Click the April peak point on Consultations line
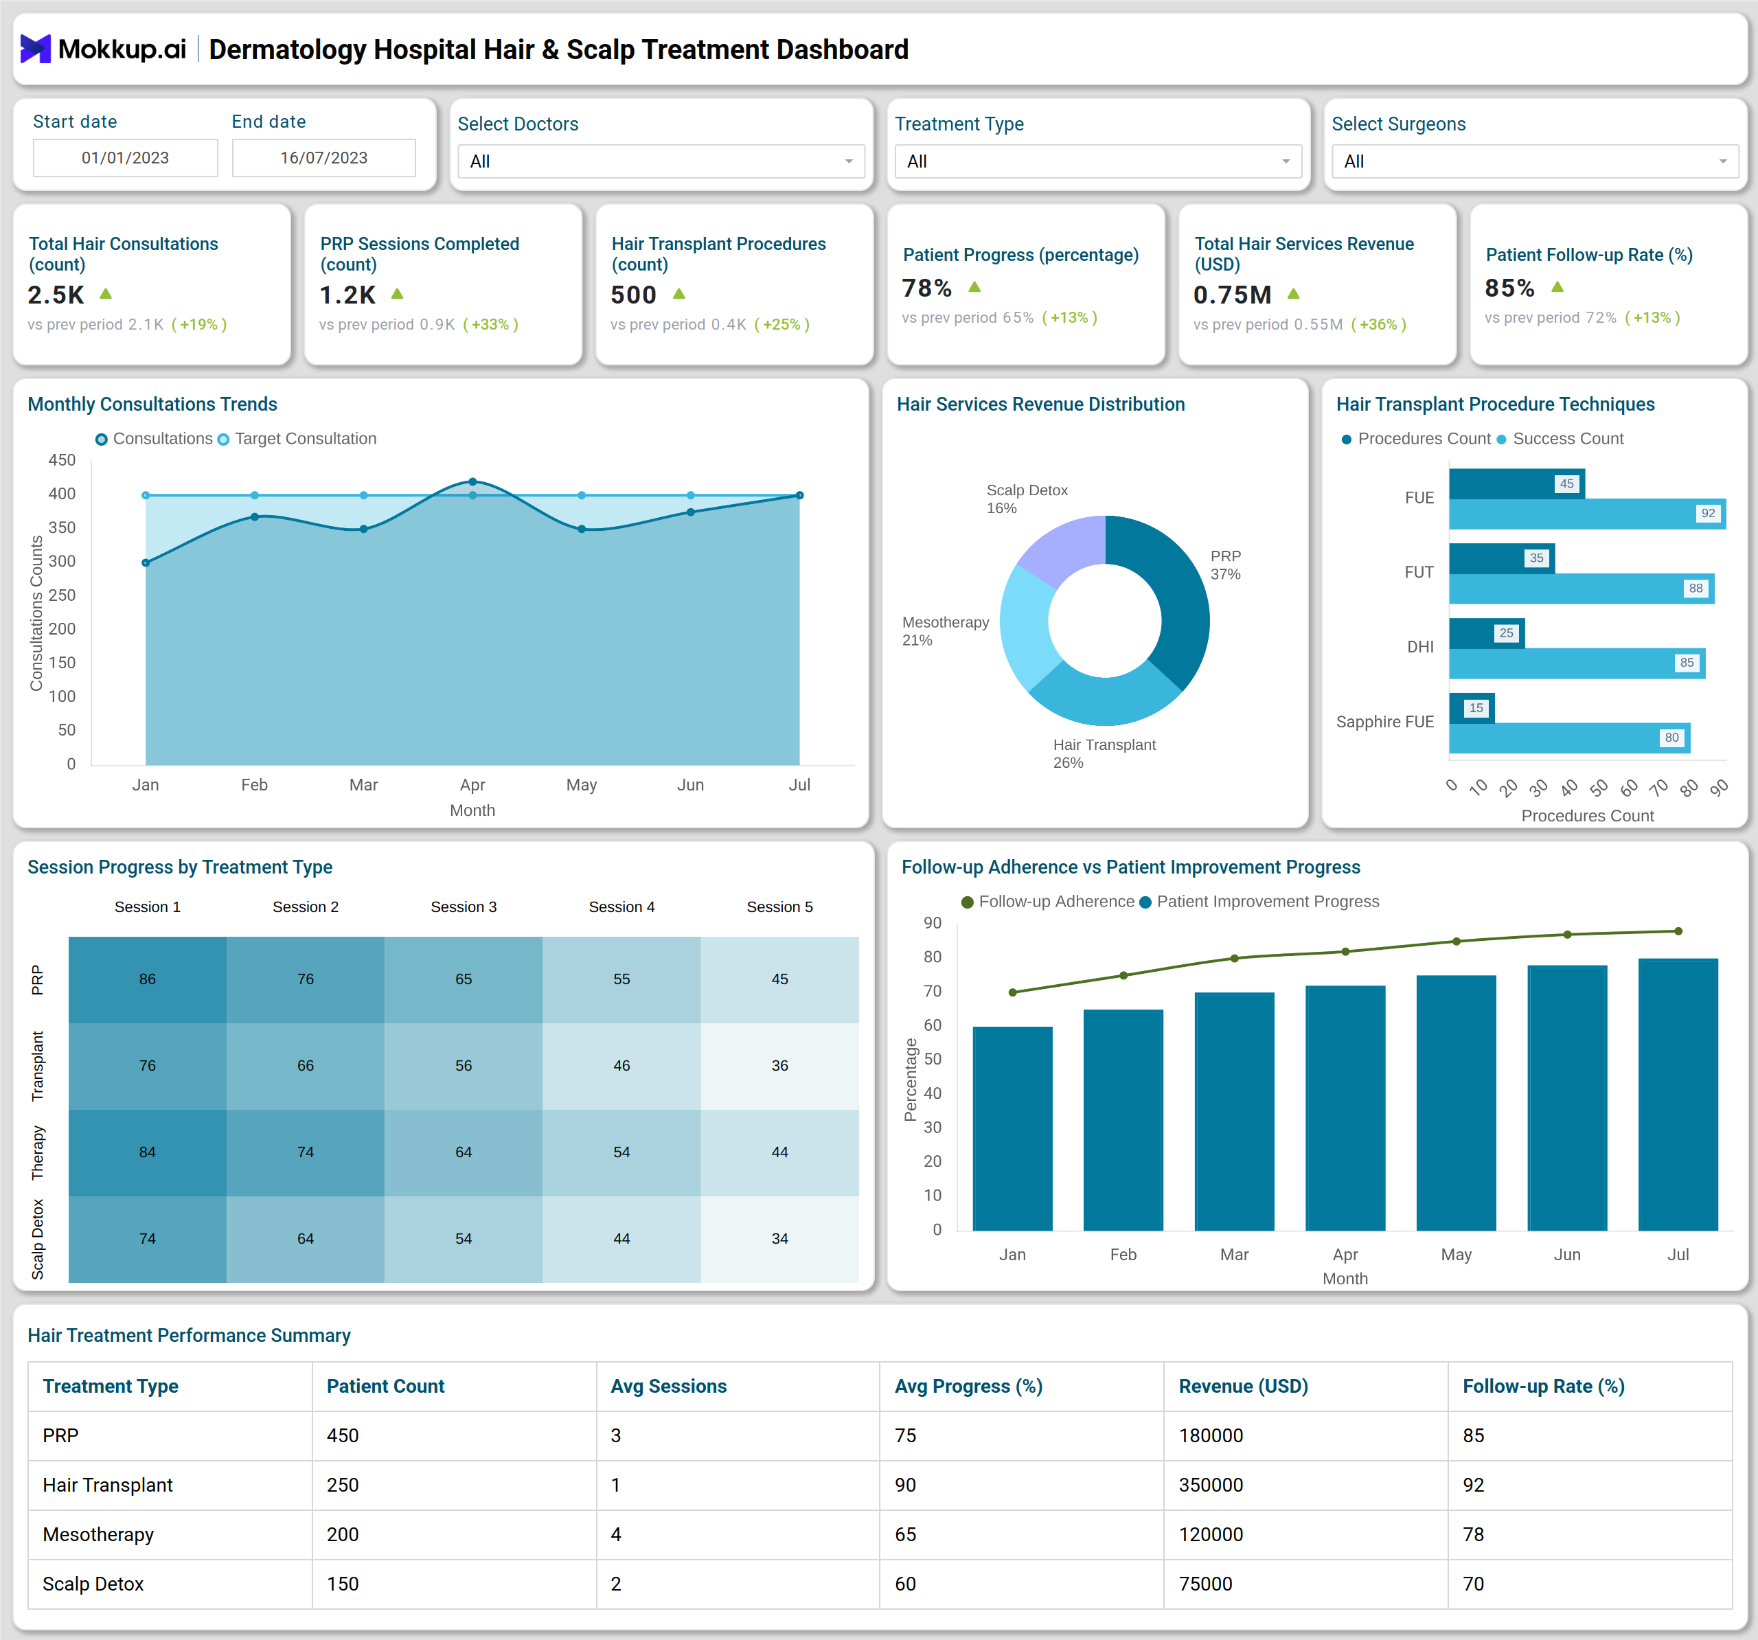This screenshot has width=1758, height=1640. click(x=473, y=482)
